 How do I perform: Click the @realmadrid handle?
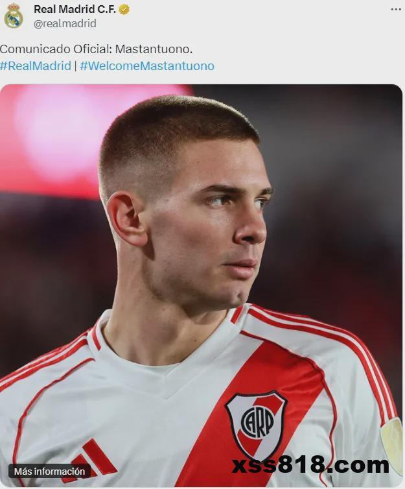coord(65,23)
